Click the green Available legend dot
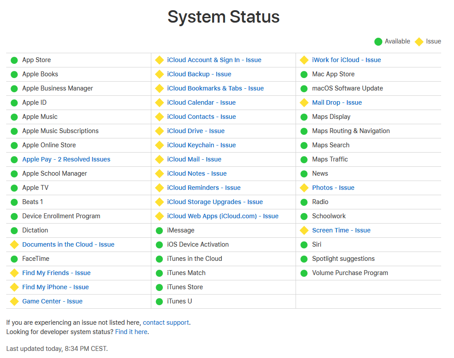 click(378, 42)
